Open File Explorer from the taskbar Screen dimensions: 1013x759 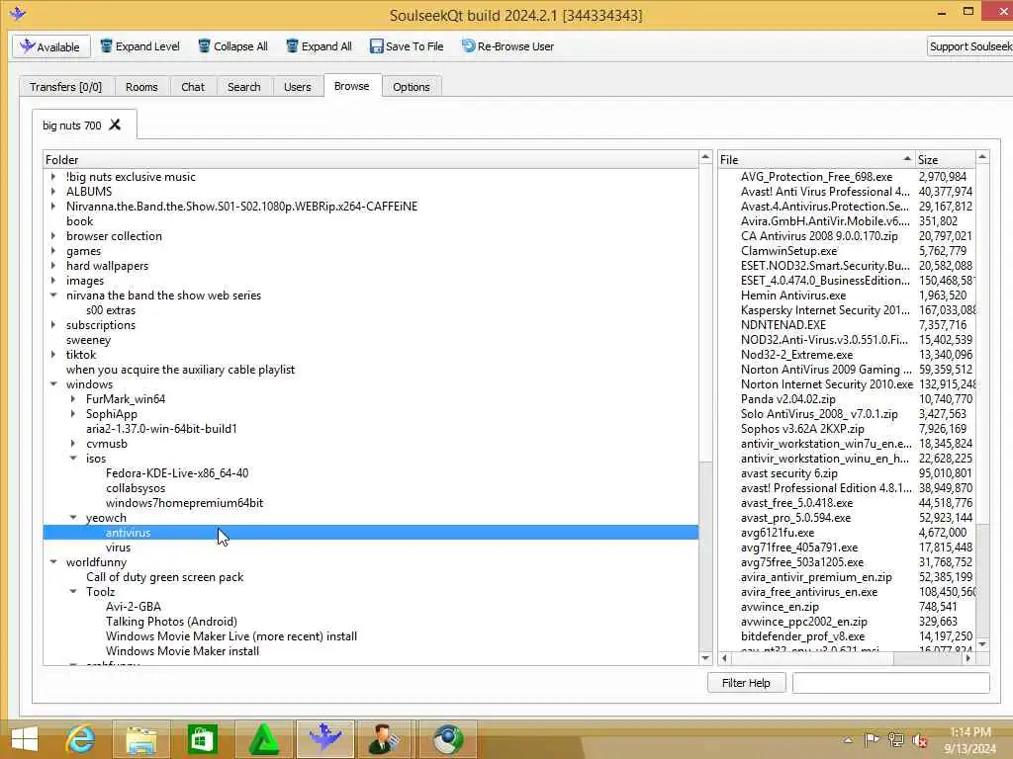[141, 739]
